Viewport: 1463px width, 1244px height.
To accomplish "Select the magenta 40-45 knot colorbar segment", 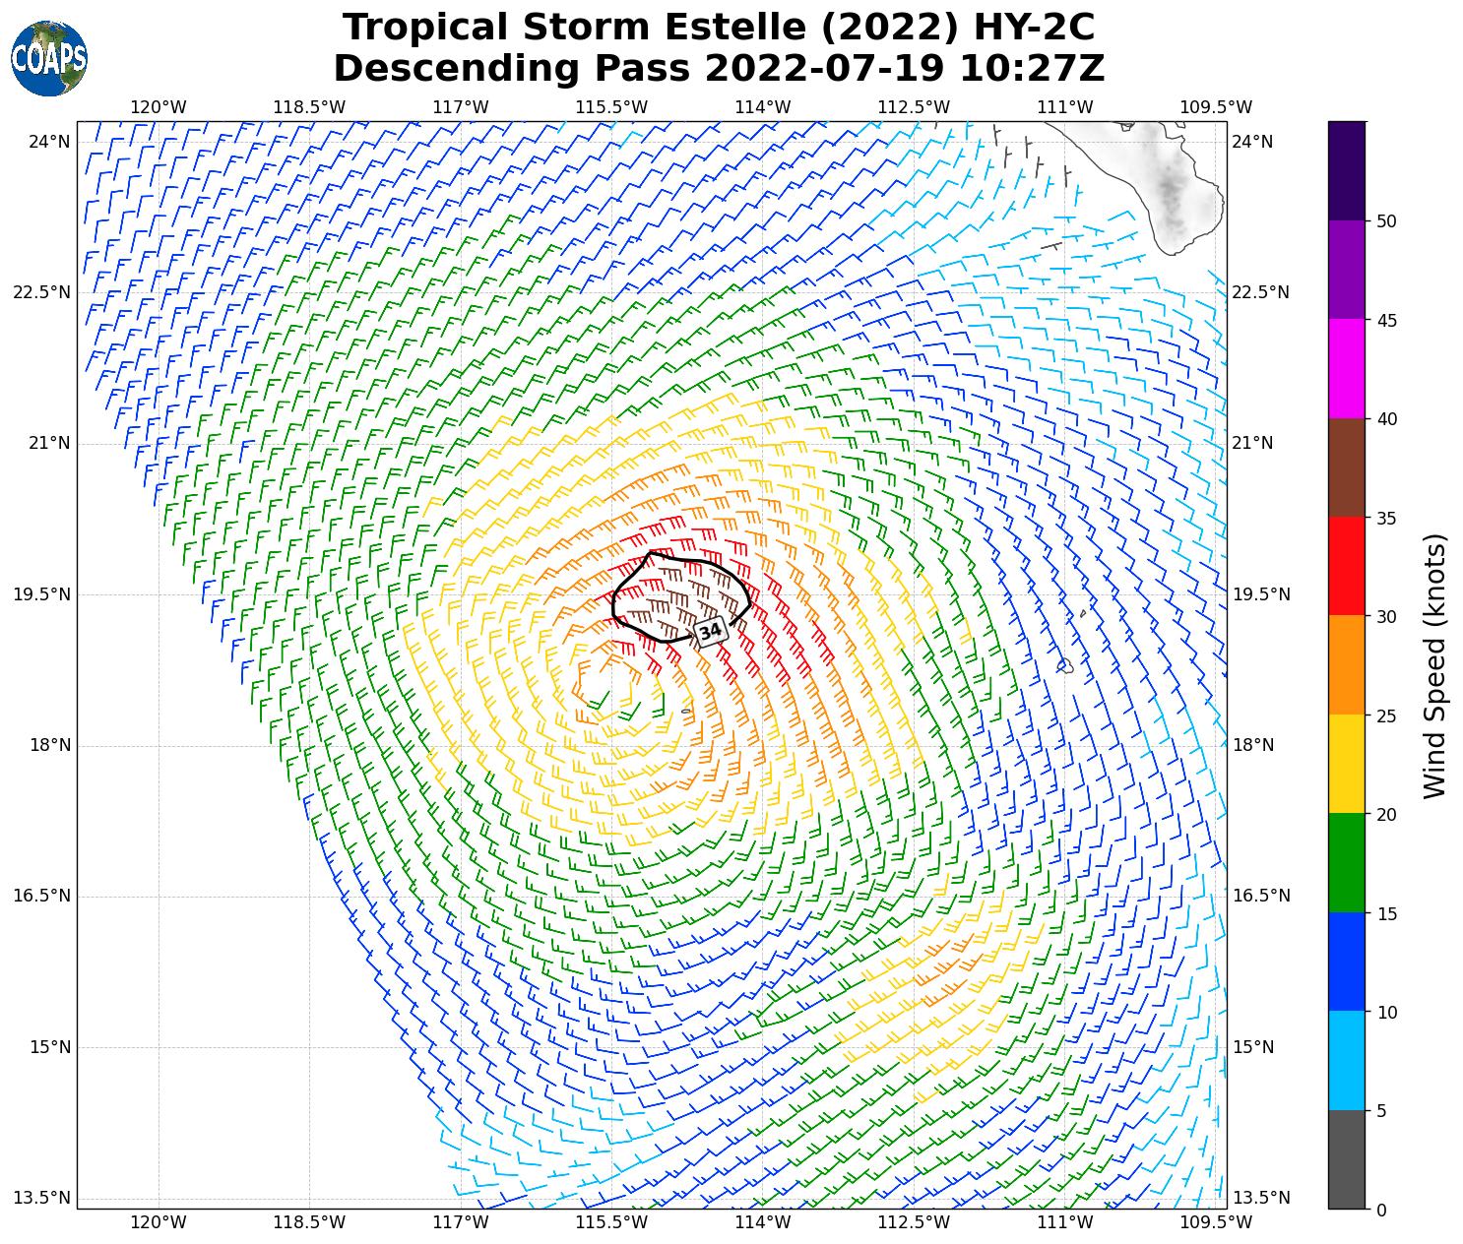I will pyautogui.click(x=1346, y=369).
